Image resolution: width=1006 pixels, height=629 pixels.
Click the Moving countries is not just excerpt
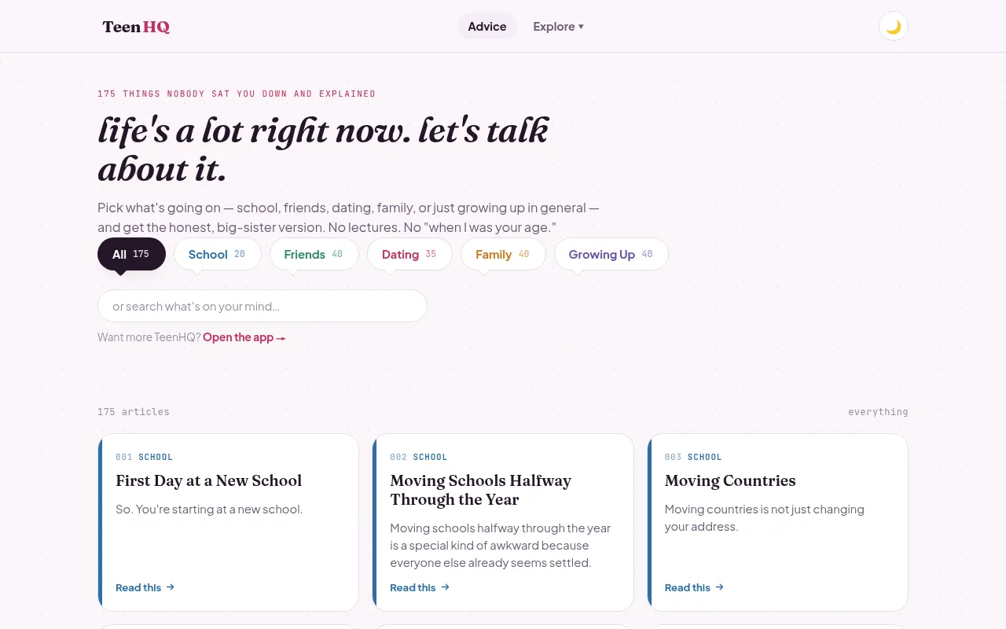(x=765, y=518)
